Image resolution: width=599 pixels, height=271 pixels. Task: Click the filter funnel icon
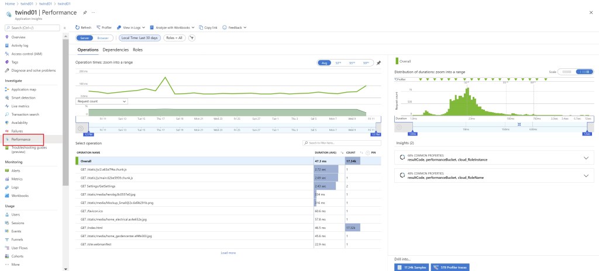(192, 38)
